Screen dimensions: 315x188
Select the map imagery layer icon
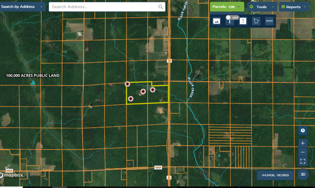tap(216, 21)
